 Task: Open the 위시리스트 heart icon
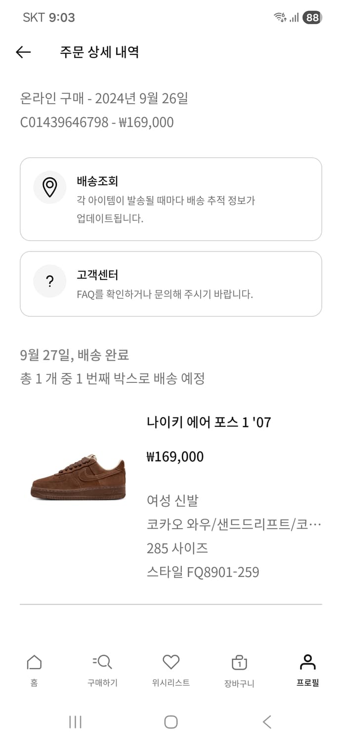pyautogui.click(x=171, y=662)
